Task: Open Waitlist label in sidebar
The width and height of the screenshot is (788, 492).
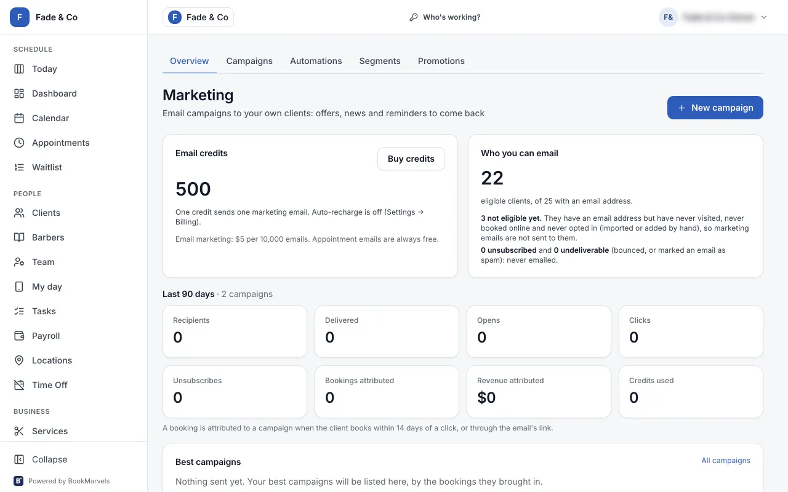Action: pos(47,167)
